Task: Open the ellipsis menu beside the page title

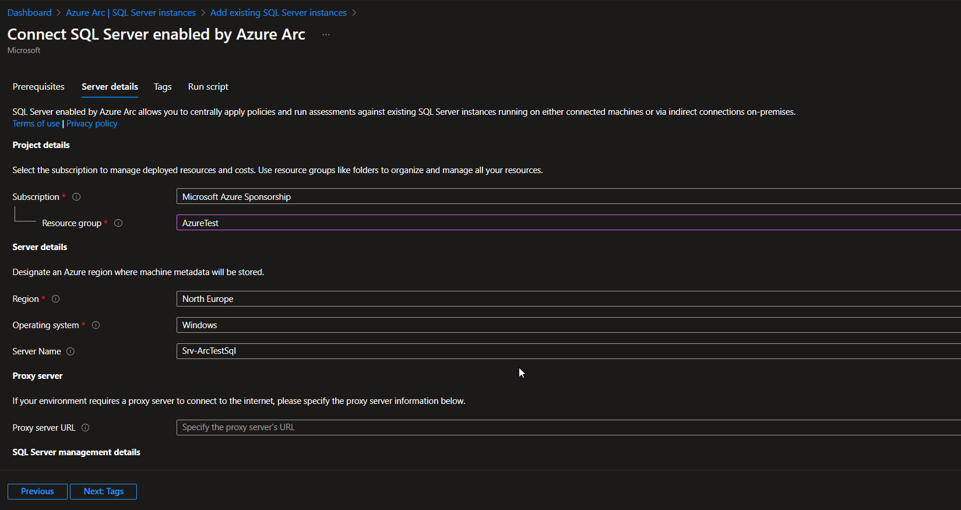Action: click(326, 35)
